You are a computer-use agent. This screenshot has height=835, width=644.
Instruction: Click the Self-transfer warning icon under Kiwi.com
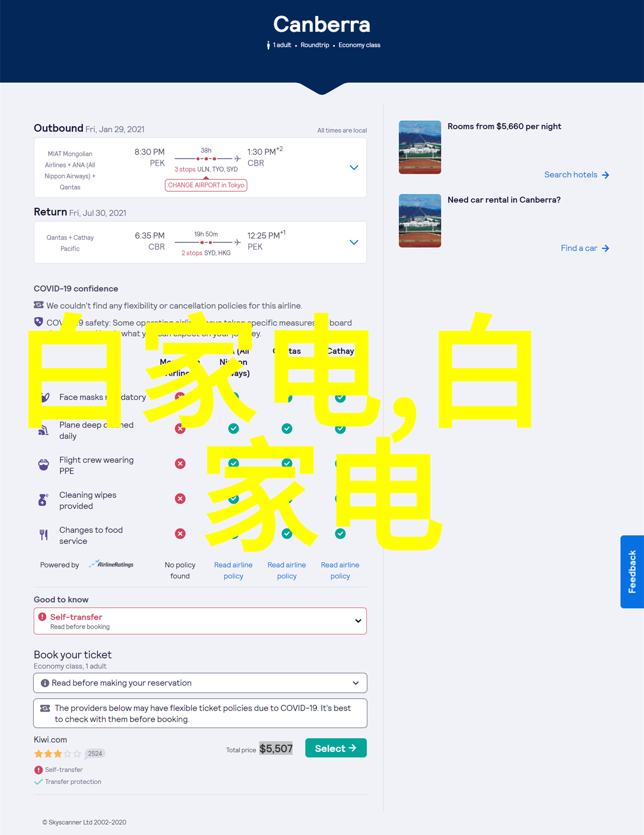38,770
